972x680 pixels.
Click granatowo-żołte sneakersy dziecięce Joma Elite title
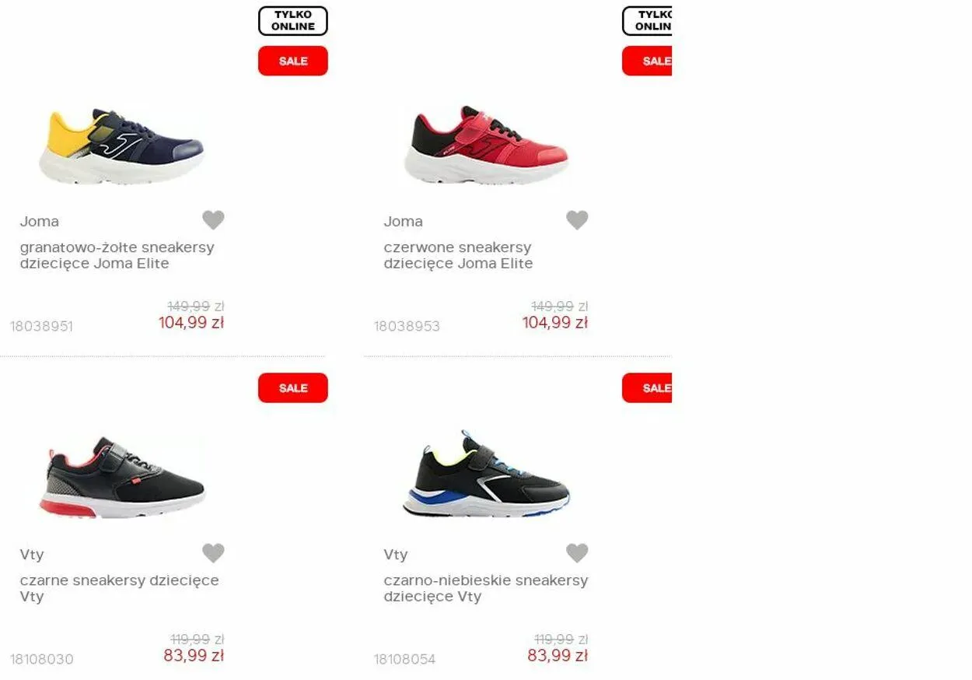coord(117,255)
